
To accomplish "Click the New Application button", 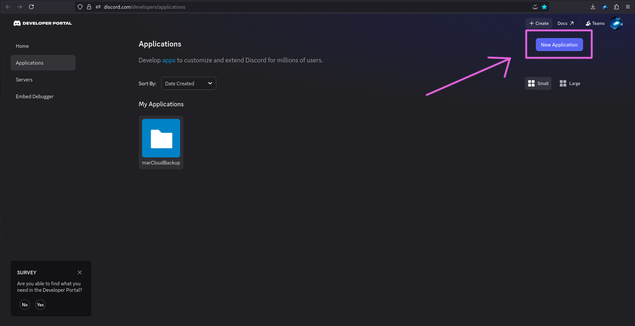I will [559, 45].
